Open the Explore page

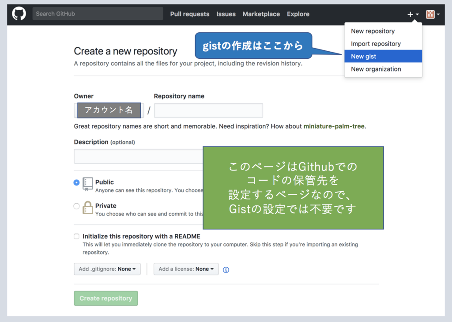pyautogui.click(x=298, y=14)
